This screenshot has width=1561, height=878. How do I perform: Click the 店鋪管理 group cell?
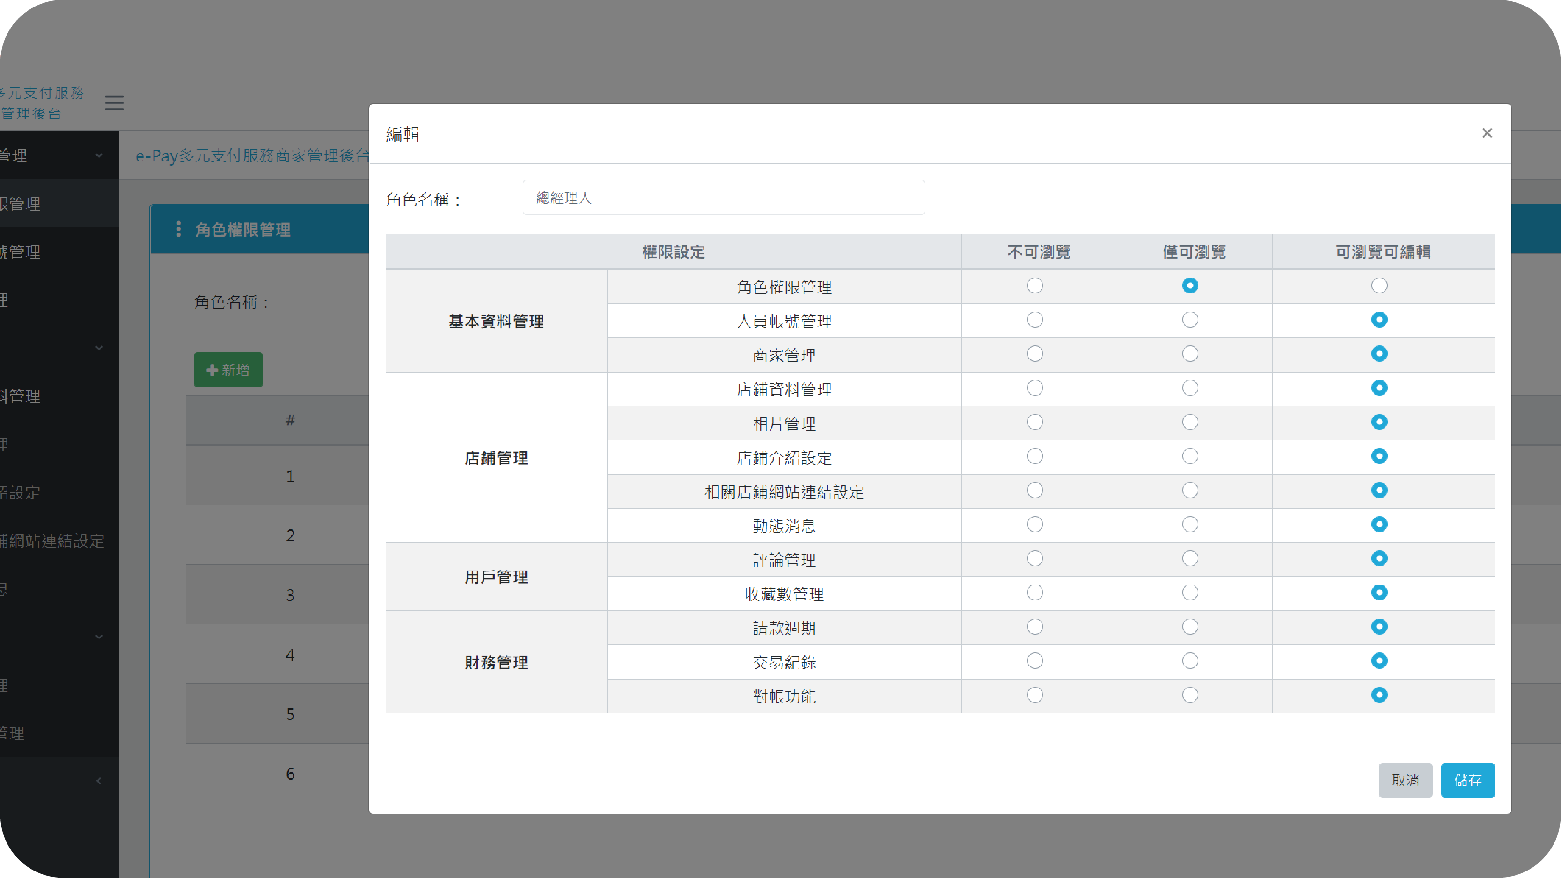click(x=496, y=457)
